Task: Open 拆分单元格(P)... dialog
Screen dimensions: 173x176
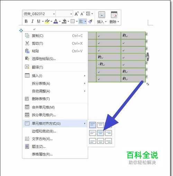Action: click(55, 115)
